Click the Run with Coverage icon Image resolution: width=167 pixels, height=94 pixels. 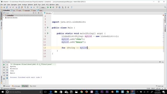[x=53, y=7]
